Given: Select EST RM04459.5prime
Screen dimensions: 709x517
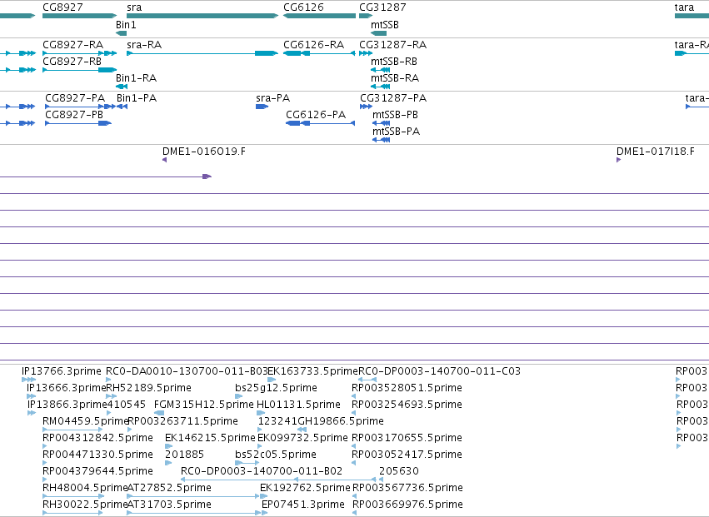Looking at the screenshot, I should tap(72, 430).
